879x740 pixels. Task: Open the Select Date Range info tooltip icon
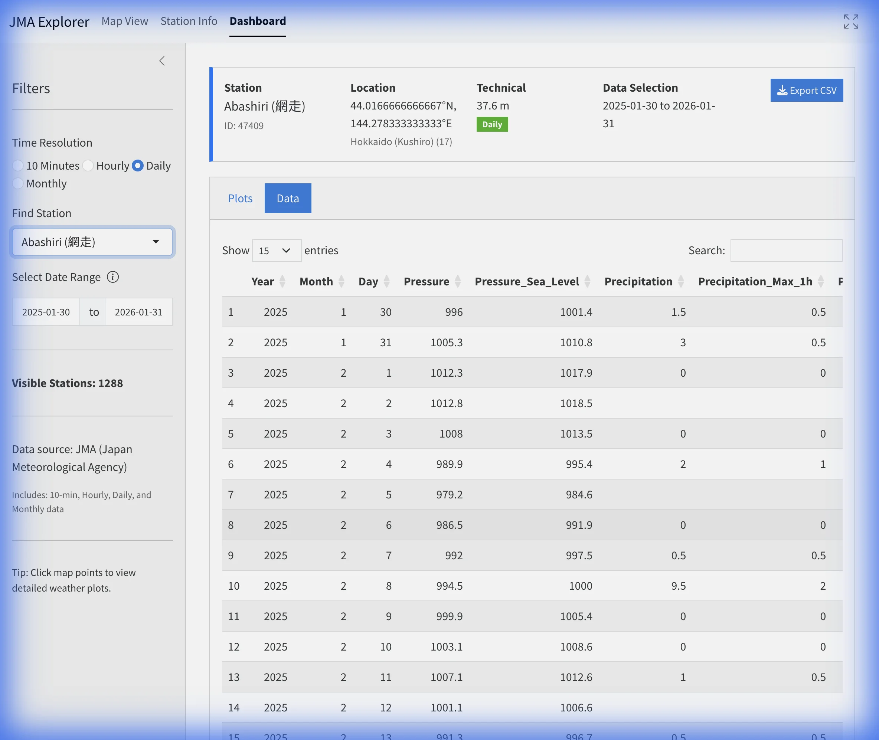[x=113, y=277]
